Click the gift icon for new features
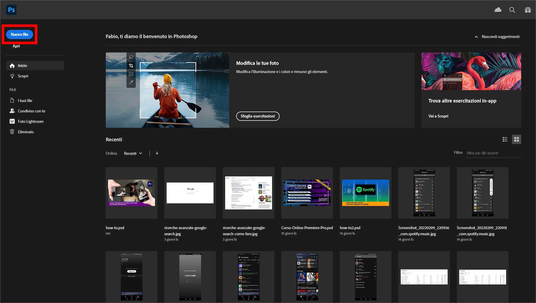536x303 pixels. tap(528, 10)
